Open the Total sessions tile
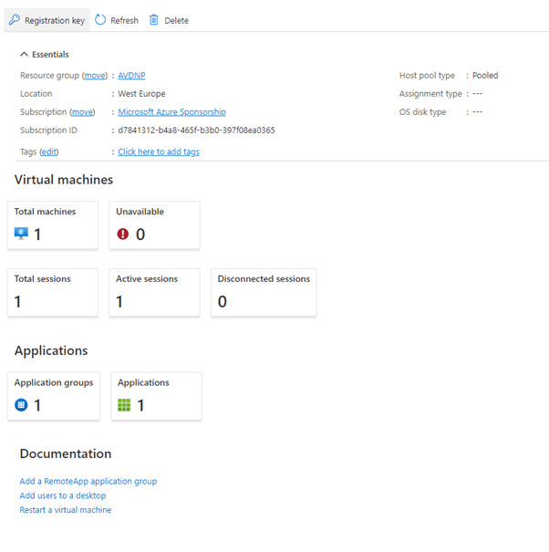Viewport: 549px width, 552px height. 53,292
